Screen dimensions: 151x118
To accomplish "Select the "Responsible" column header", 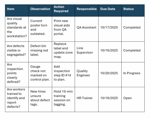I will [x=87, y=9].
